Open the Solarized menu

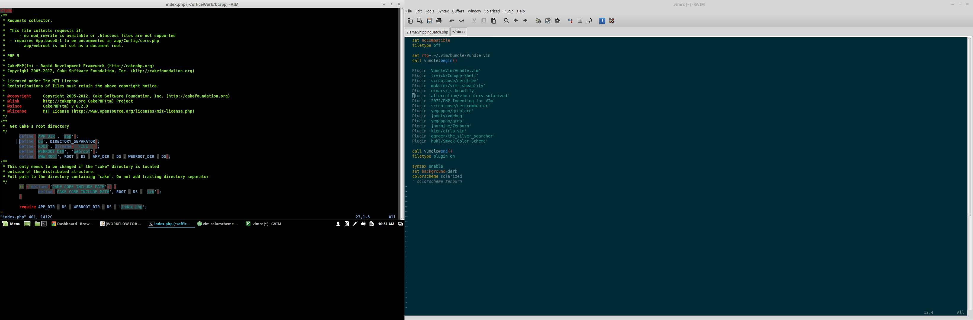pos(492,11)
